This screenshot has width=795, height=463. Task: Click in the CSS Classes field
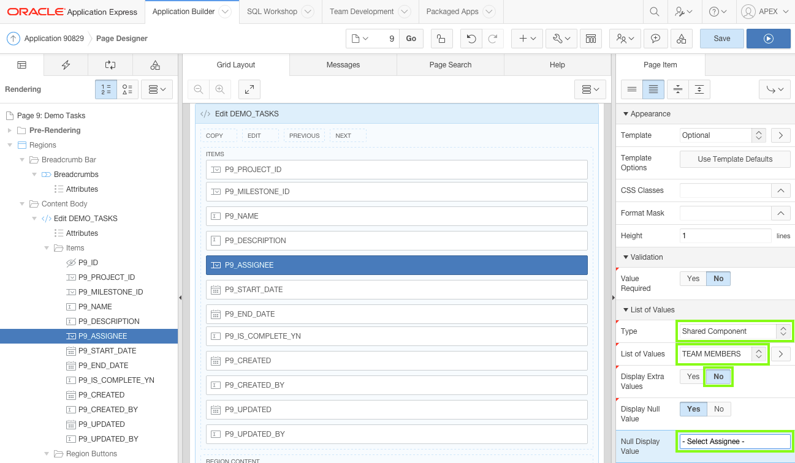725,190
